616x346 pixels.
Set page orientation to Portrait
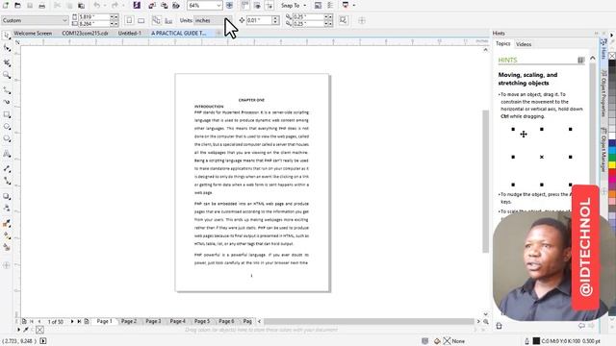129,20
